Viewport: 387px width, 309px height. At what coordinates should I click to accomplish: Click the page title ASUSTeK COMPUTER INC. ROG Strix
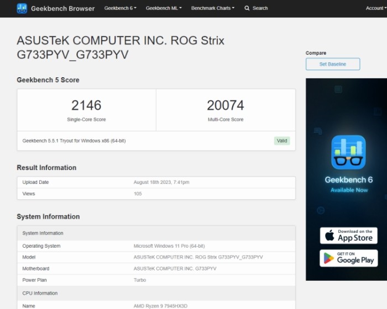(x=121, y=47)
